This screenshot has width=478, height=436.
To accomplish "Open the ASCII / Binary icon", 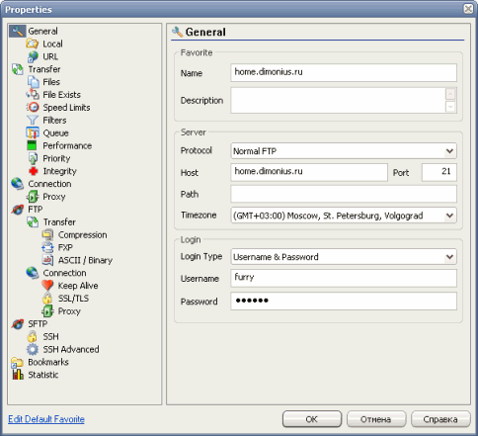I will (47, 260).
